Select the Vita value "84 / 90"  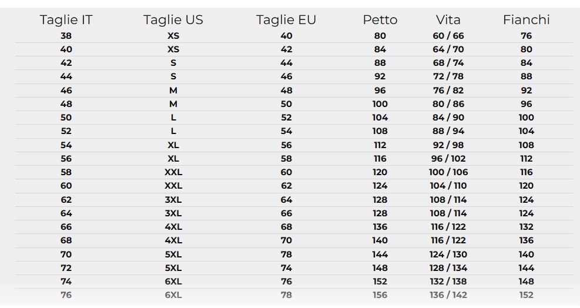click(x=448, y=118)
